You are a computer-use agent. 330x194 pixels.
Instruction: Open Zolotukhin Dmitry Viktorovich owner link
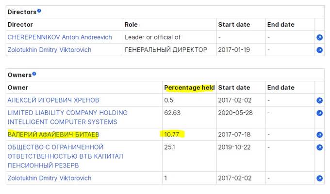point(49,178)
